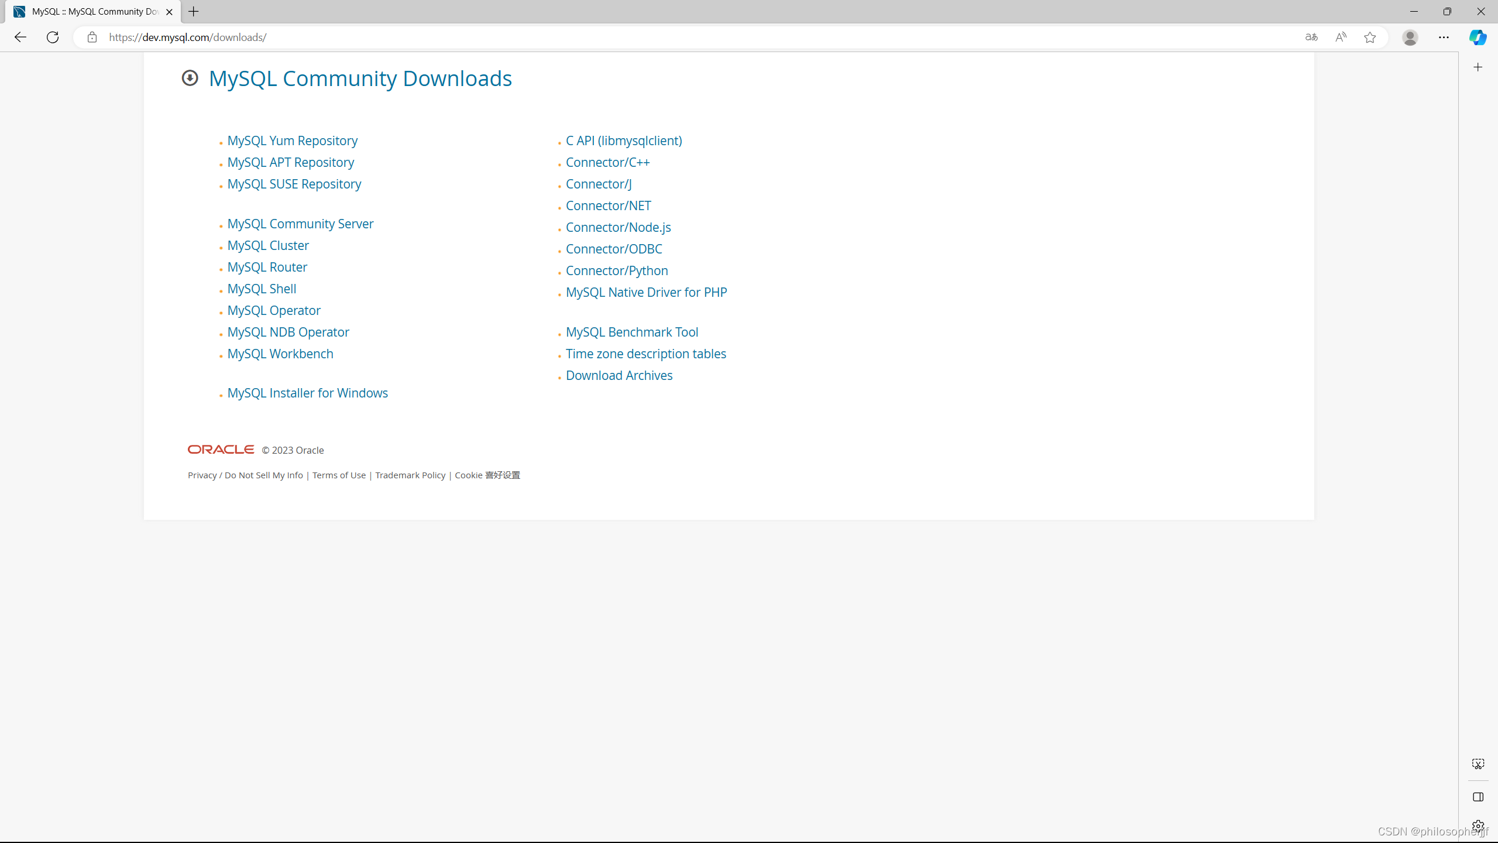Screen dimensions: 1498x843
Task: Open the Download Archives link
Action: (x=619, y=375)
